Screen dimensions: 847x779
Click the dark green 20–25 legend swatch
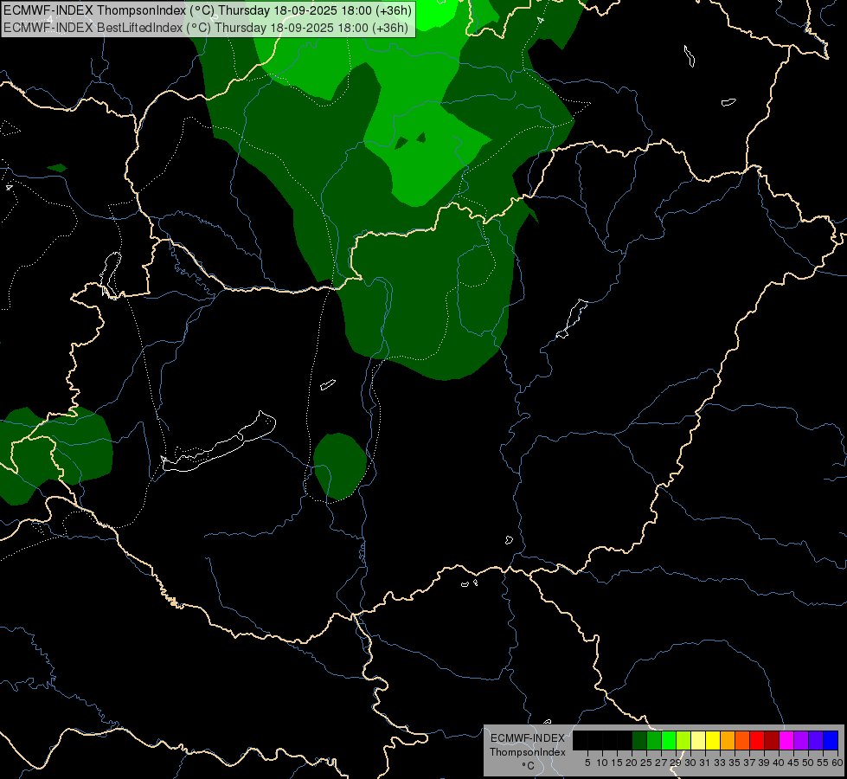(x=639, y=740)
